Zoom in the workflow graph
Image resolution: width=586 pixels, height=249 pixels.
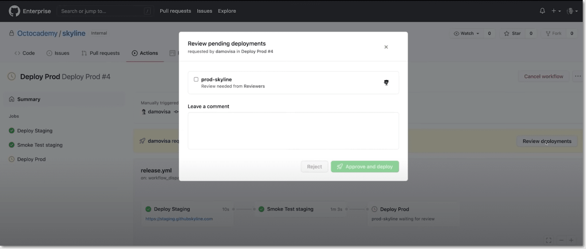pyautogui.click(x=571, y=240)
